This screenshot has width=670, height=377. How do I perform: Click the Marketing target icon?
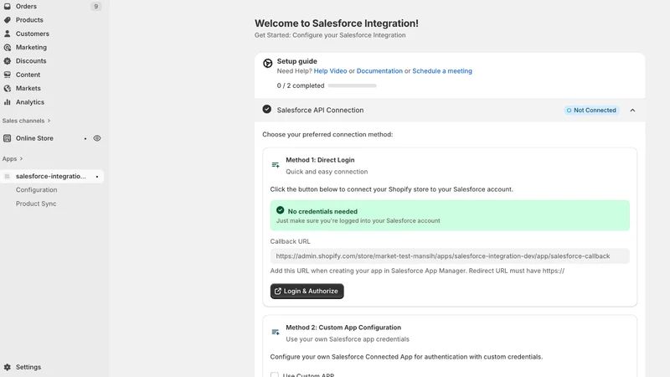(x=8, y=48)
